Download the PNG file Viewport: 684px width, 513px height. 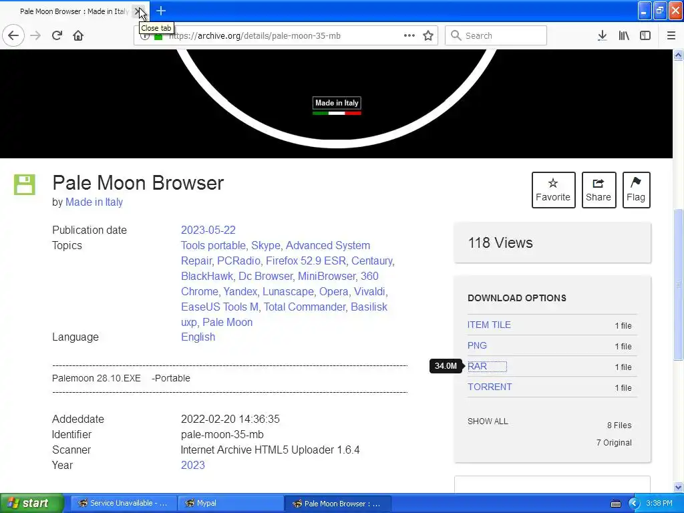[x=477, y=345]
